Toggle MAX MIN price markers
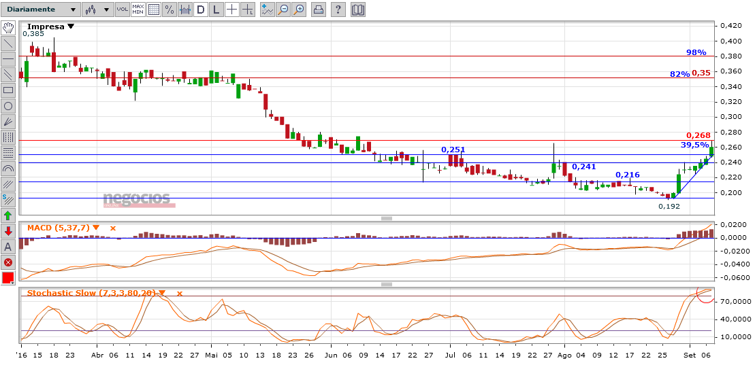 (138, 10)
